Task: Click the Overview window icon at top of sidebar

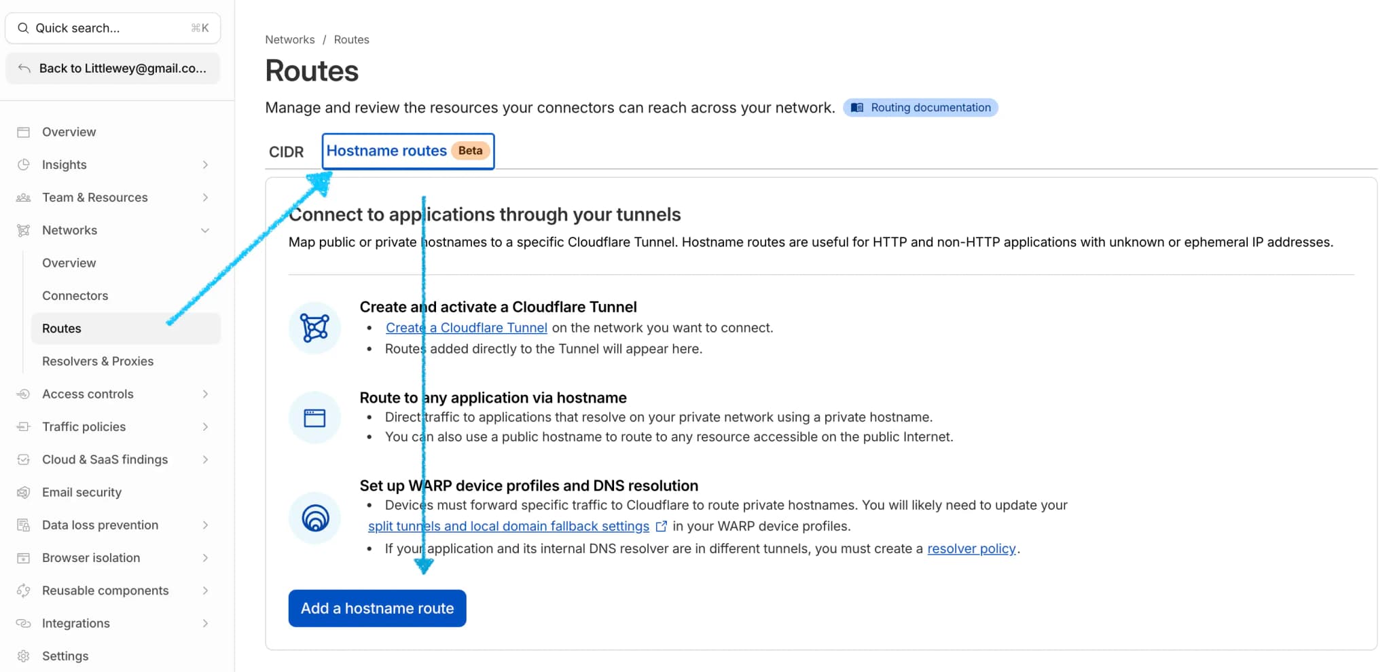Action: tap(24, 132)
